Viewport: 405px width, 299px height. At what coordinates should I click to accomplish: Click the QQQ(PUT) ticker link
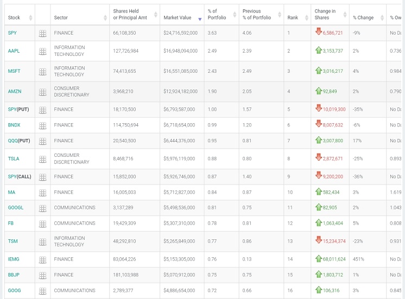[18, 140]
